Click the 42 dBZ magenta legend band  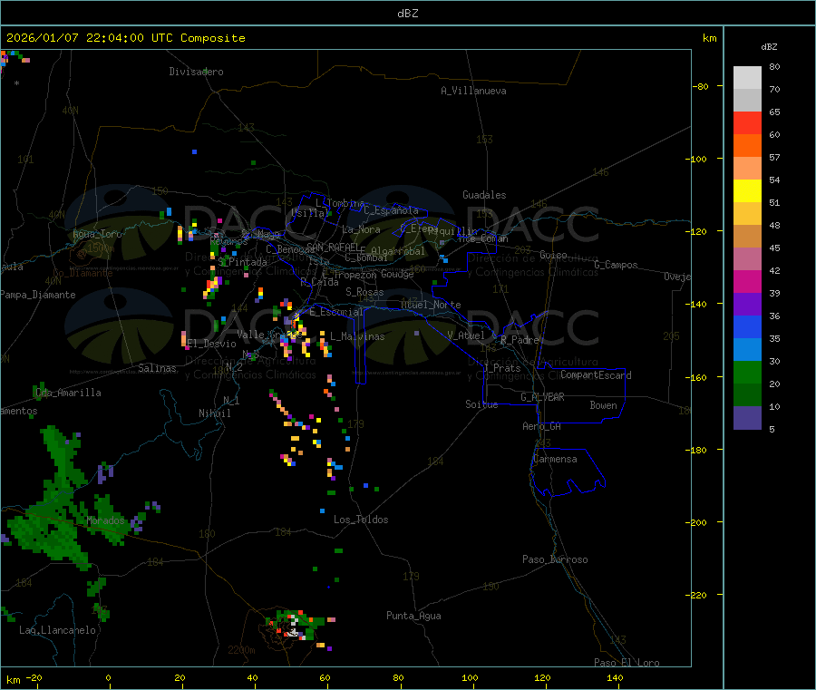coord(747,281)
